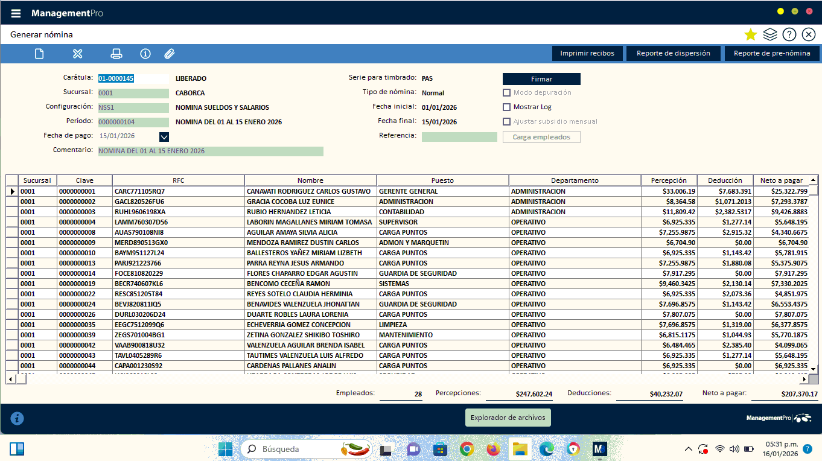822x461 pixels.
Task: Toggle the Modo depuración checkbox
Action: 507,92
